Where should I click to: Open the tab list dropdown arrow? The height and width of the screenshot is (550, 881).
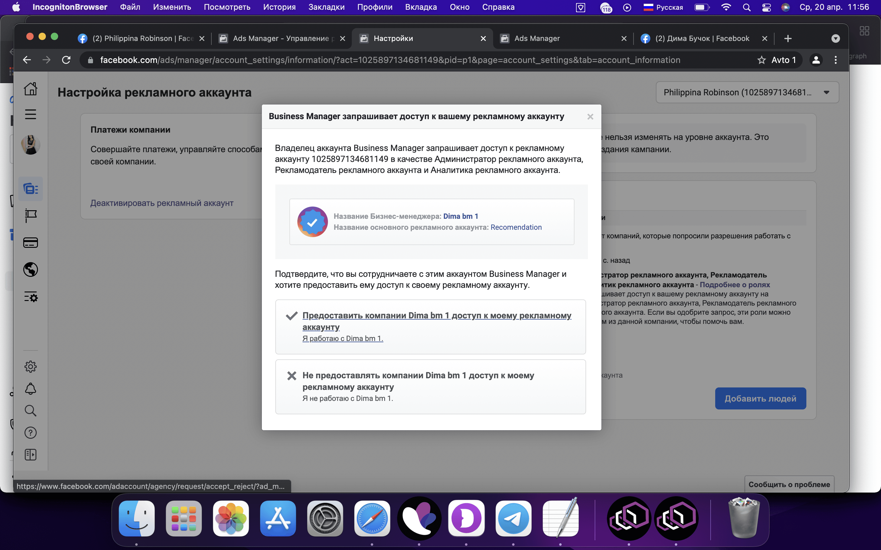[x=835, y=38]
